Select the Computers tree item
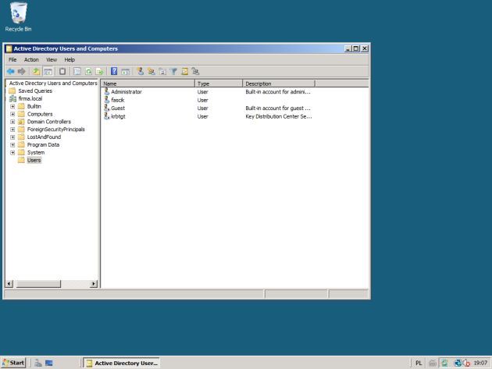 click(x=40, y=114)
